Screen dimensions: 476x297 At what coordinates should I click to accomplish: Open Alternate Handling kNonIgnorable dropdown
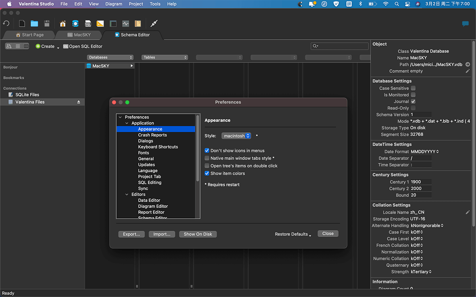(427, 226)
